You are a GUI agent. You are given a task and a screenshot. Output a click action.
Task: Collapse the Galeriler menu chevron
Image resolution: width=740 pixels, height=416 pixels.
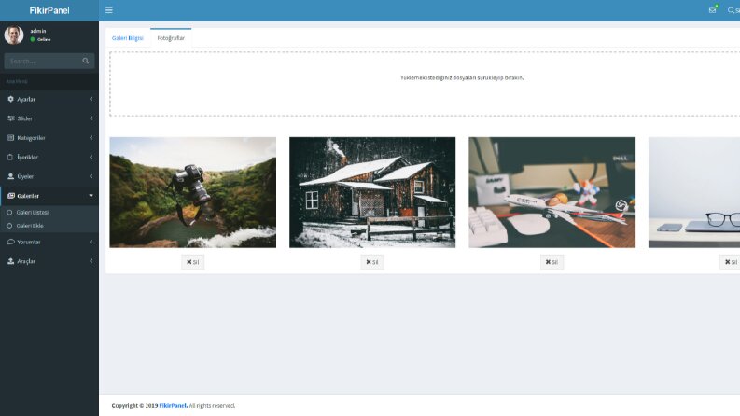pos(91,196)
